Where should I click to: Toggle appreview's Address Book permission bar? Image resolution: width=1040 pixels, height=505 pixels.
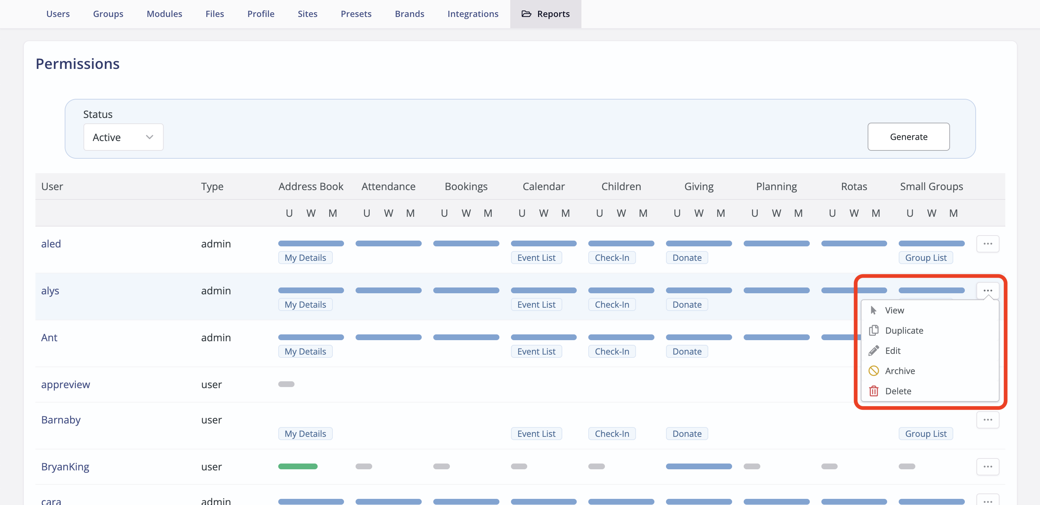point(287,384)
